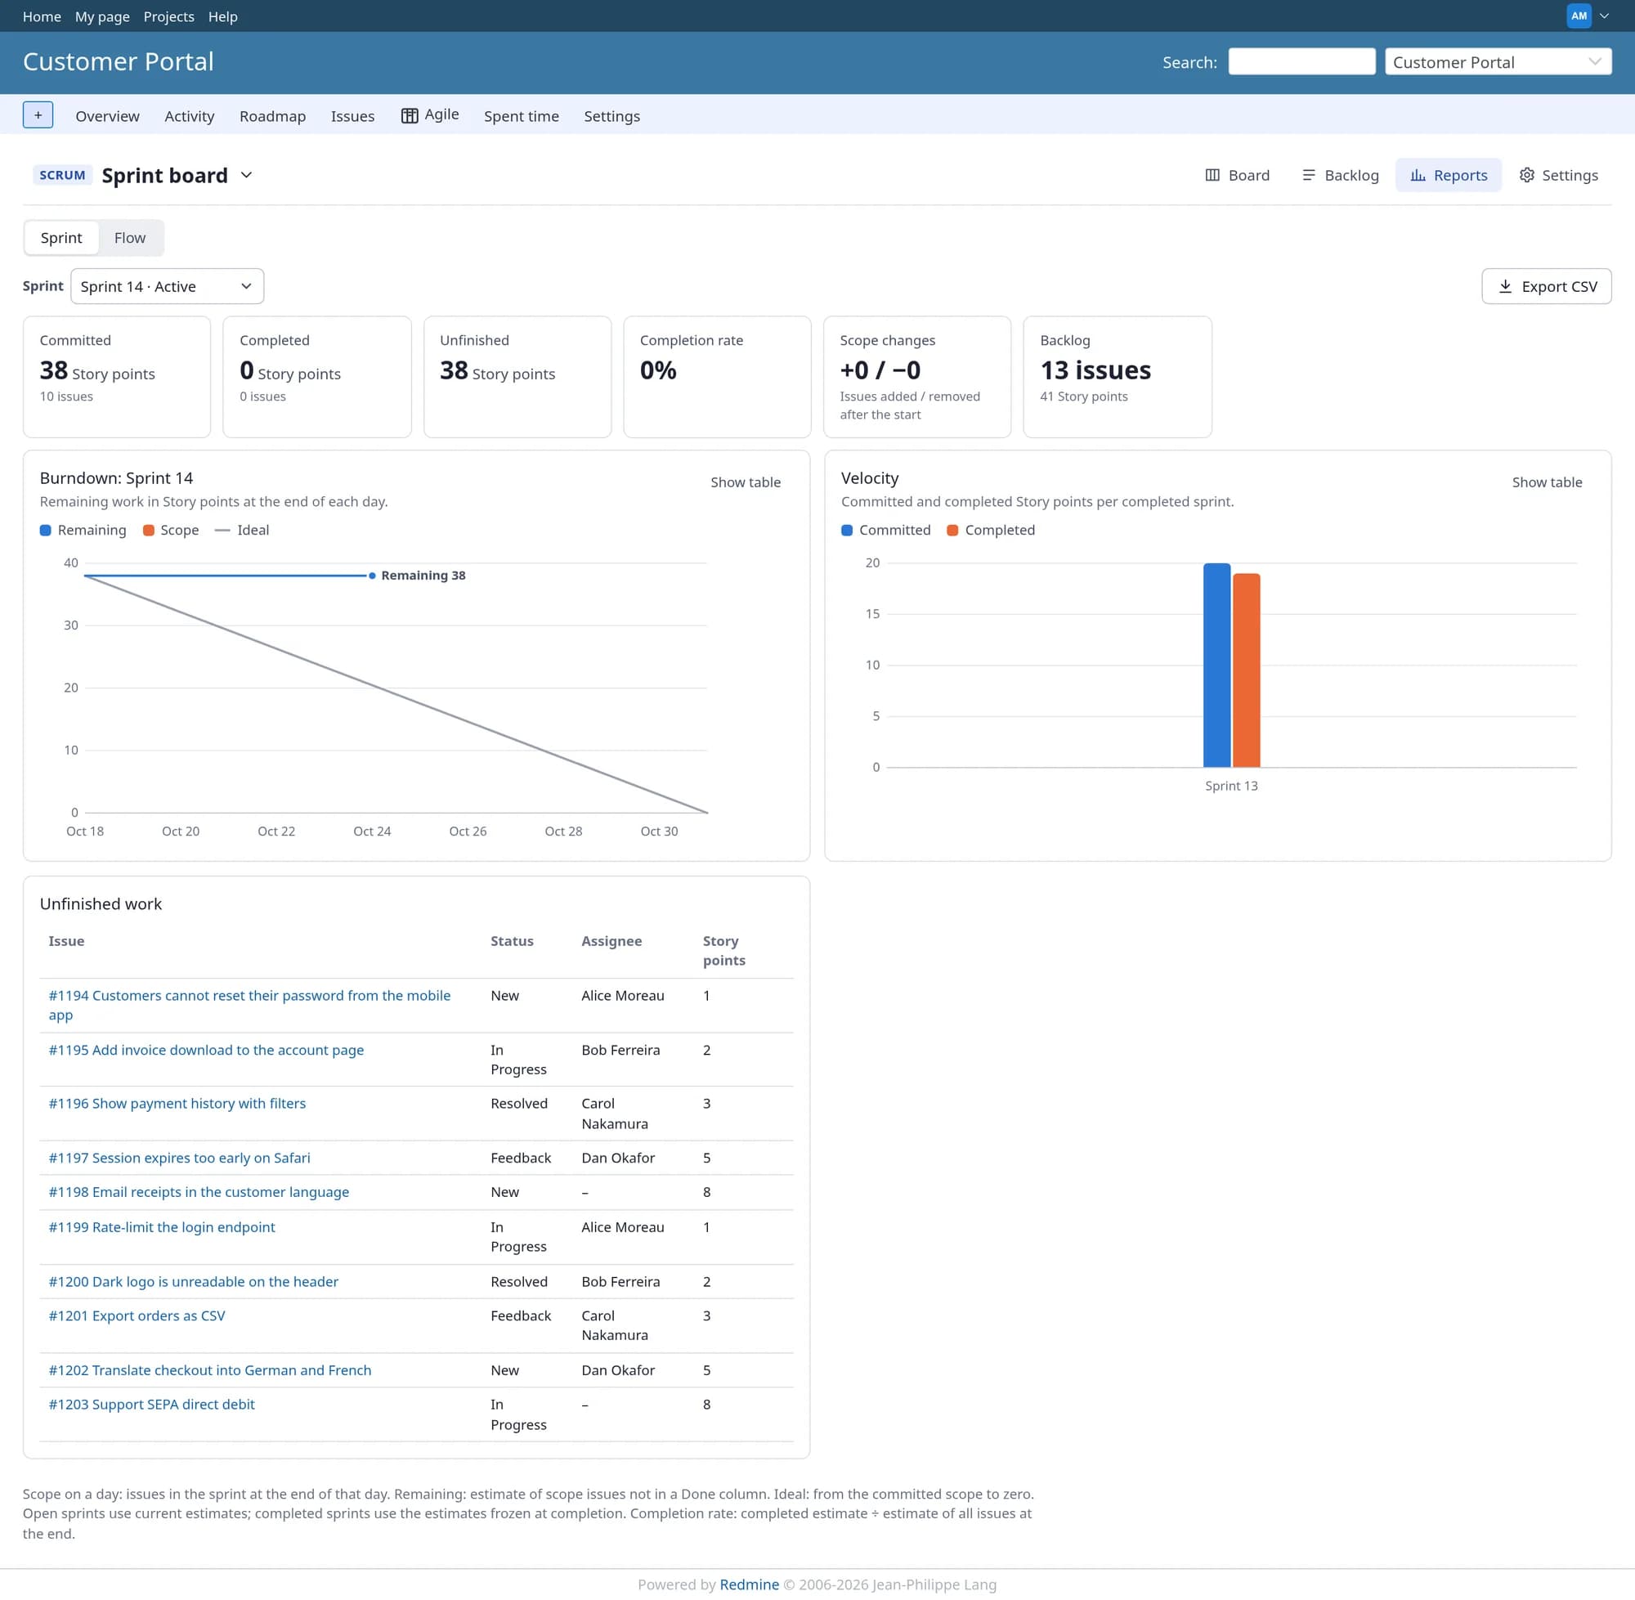Open the Issues tab
1635x1600 pixels.
tap(353, 116)
